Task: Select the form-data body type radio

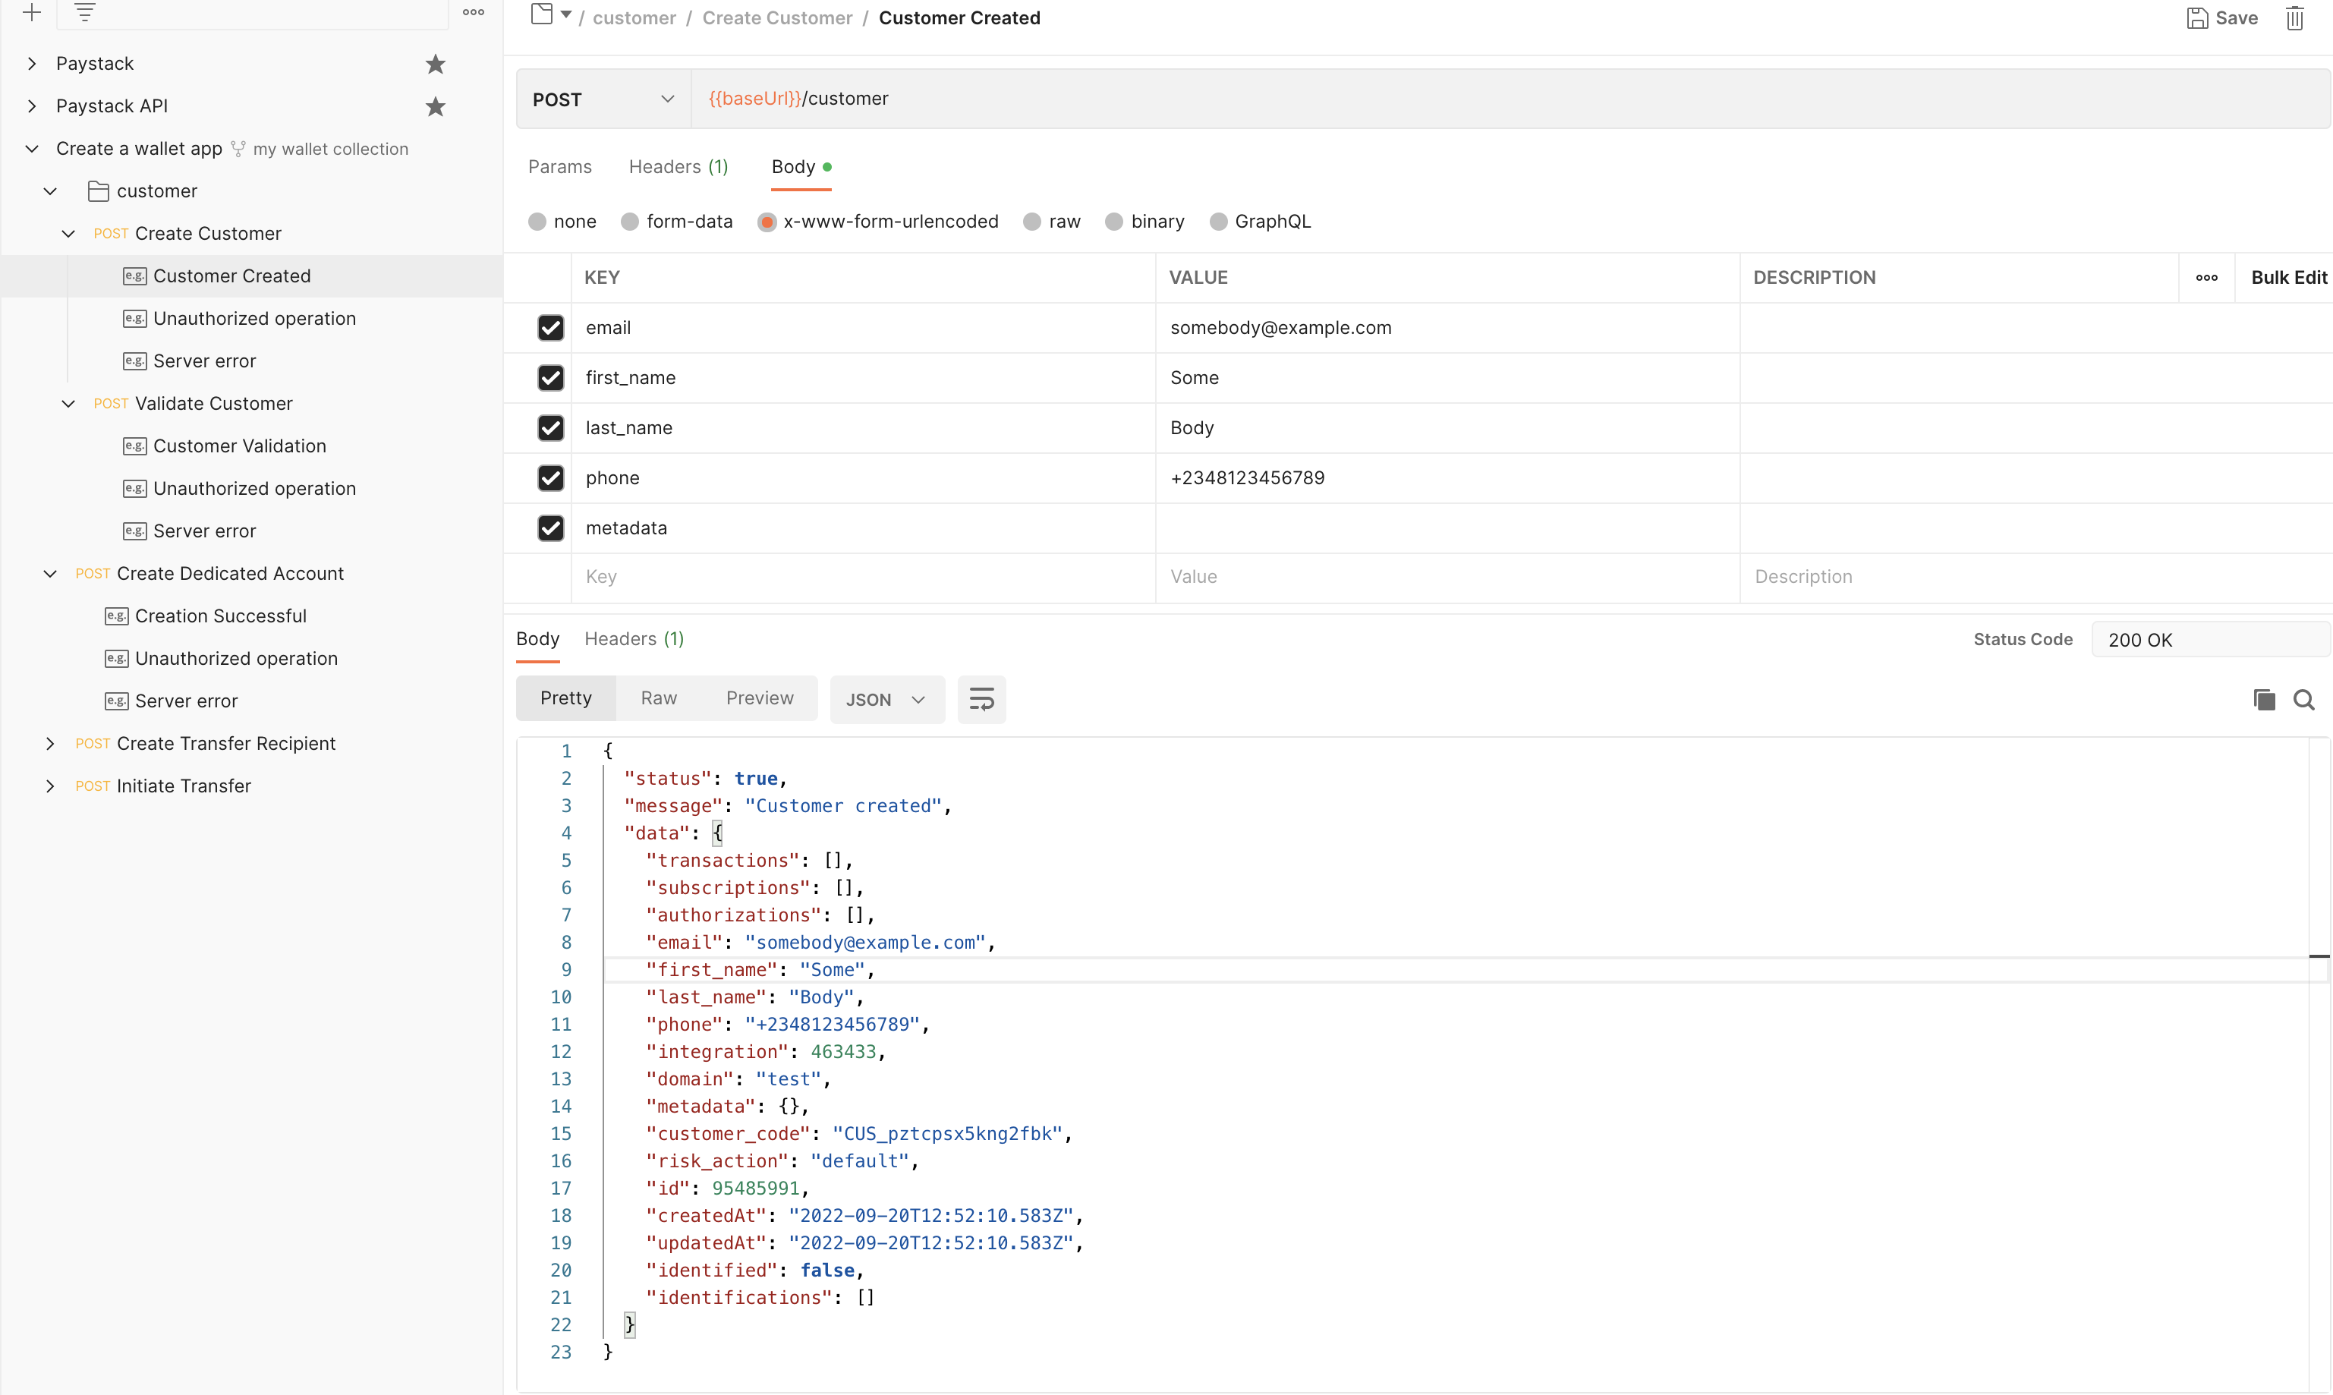Action: click(630, 222)
